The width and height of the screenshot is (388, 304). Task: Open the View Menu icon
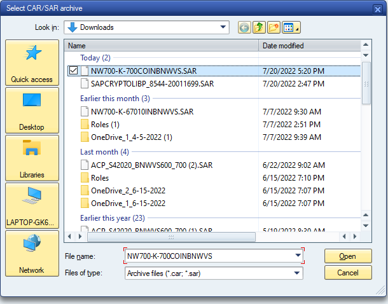click(291, 27)
